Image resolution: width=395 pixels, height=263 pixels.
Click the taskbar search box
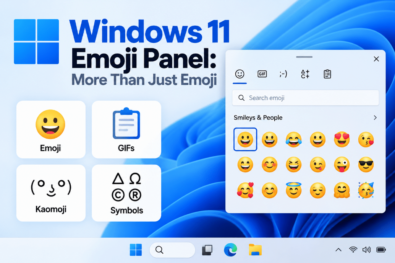[172, 250]
